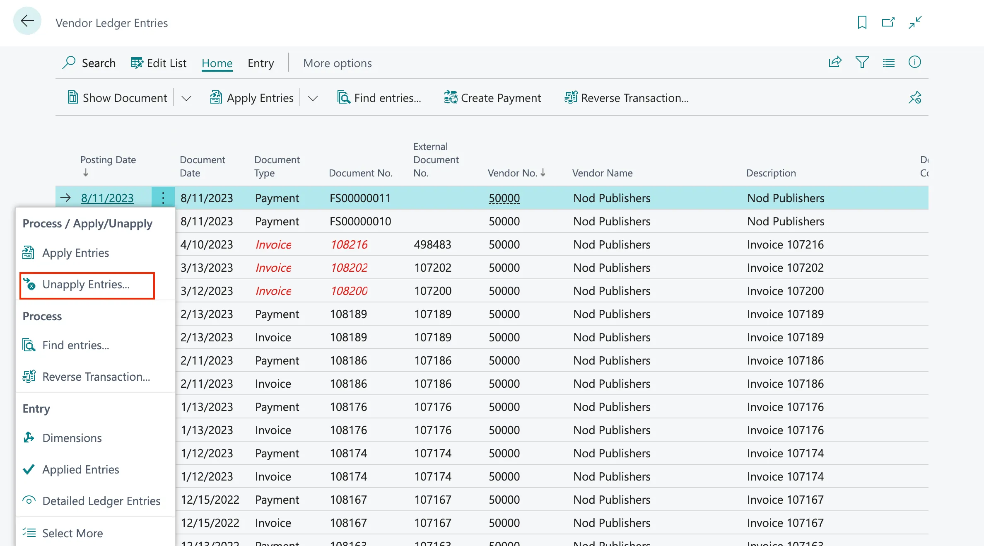The width and height of the screenshot is (984, 546).
Task: Switch to the Home tab
Action: coord(217,63)
